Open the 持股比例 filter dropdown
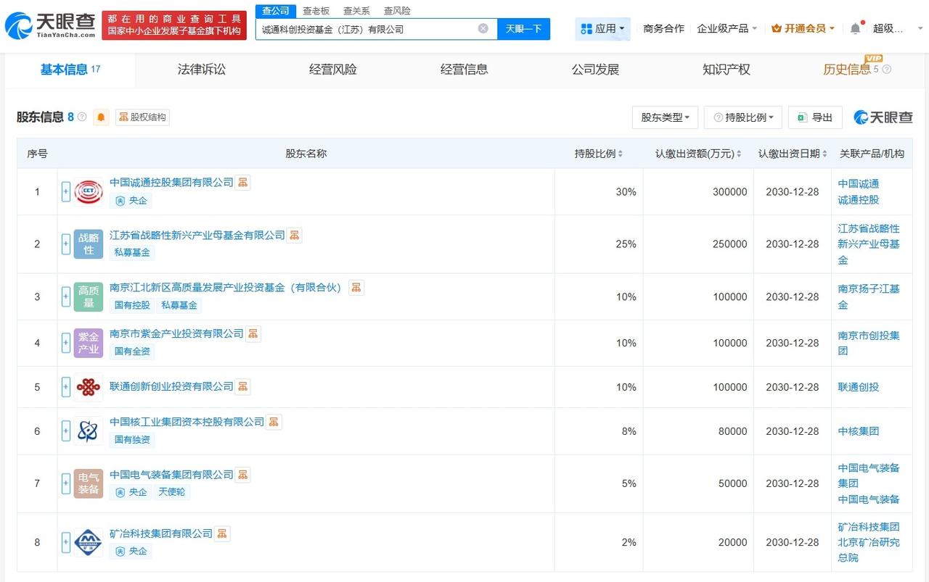Image resolution: width=929 pixels, height=582 pixels. point(742,117)
